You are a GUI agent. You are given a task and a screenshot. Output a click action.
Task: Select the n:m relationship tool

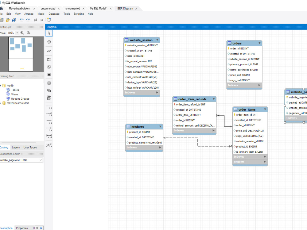(x=49, y=136)
